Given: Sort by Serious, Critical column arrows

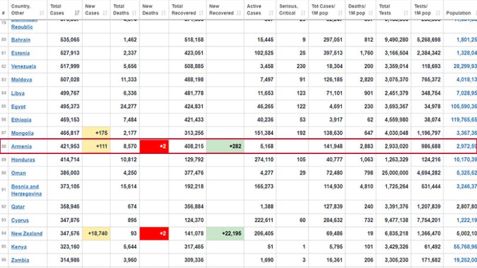Looking at the screenshot, I should (x=303, y=13).
